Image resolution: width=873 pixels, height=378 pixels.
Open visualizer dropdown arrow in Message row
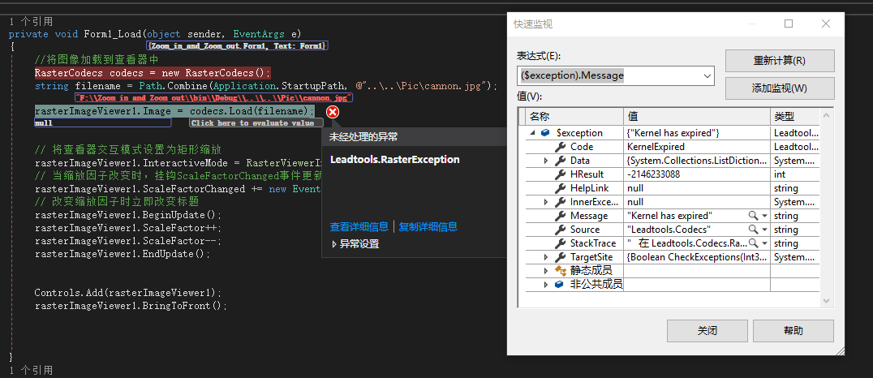click(764, 216)
